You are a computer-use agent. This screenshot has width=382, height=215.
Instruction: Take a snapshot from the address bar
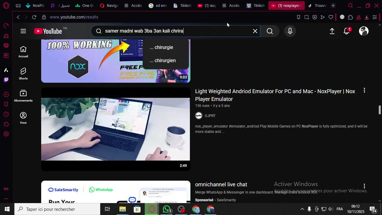tap(306, 17)
